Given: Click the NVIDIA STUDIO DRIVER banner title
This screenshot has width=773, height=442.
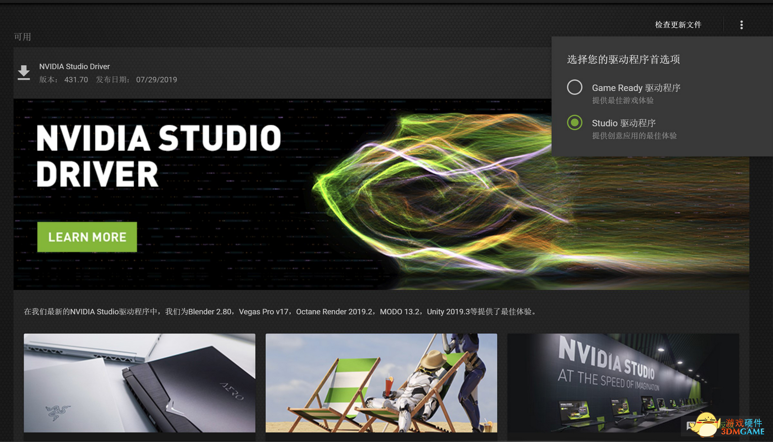Looking at the screenshot, I should coord(159,156).
